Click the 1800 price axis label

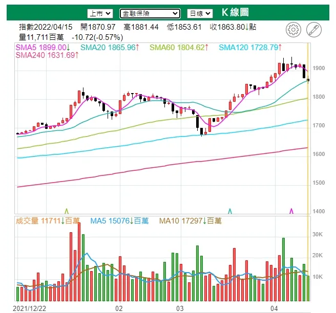tap(319, 97)
